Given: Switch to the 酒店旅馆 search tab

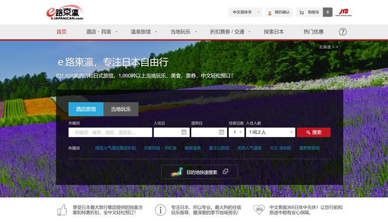Looking at the screenshot, I should [x=86, y=109].
